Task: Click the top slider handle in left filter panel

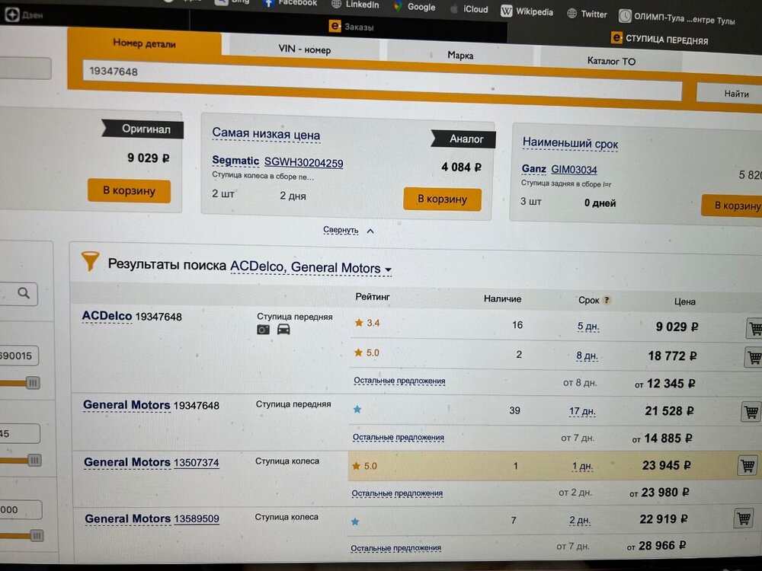Action: point(32,383)
